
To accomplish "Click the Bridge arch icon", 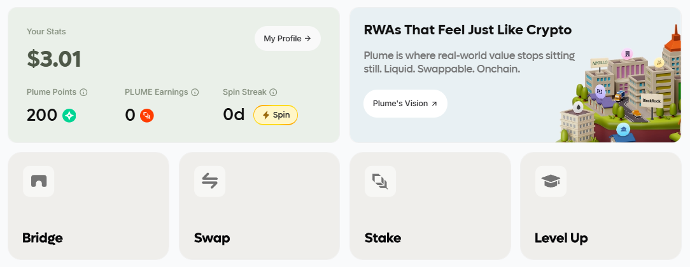I will coord(39,181).
